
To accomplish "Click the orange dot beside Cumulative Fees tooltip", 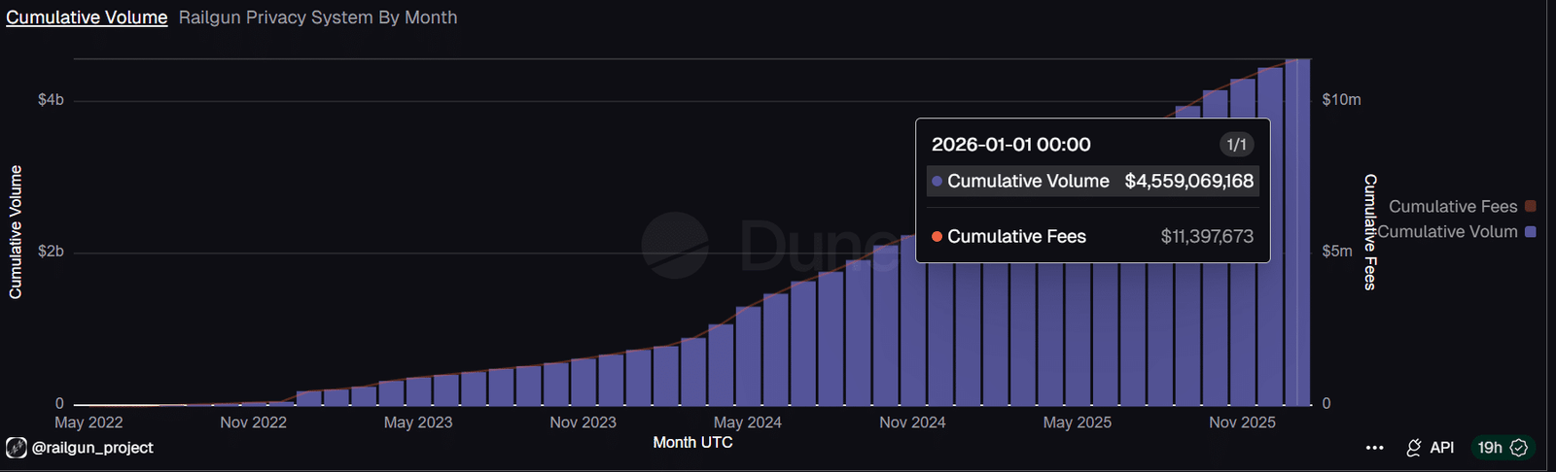I will [937, 237].
